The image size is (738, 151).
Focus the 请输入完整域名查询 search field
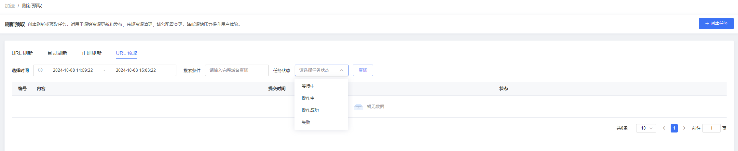[237, 70]
